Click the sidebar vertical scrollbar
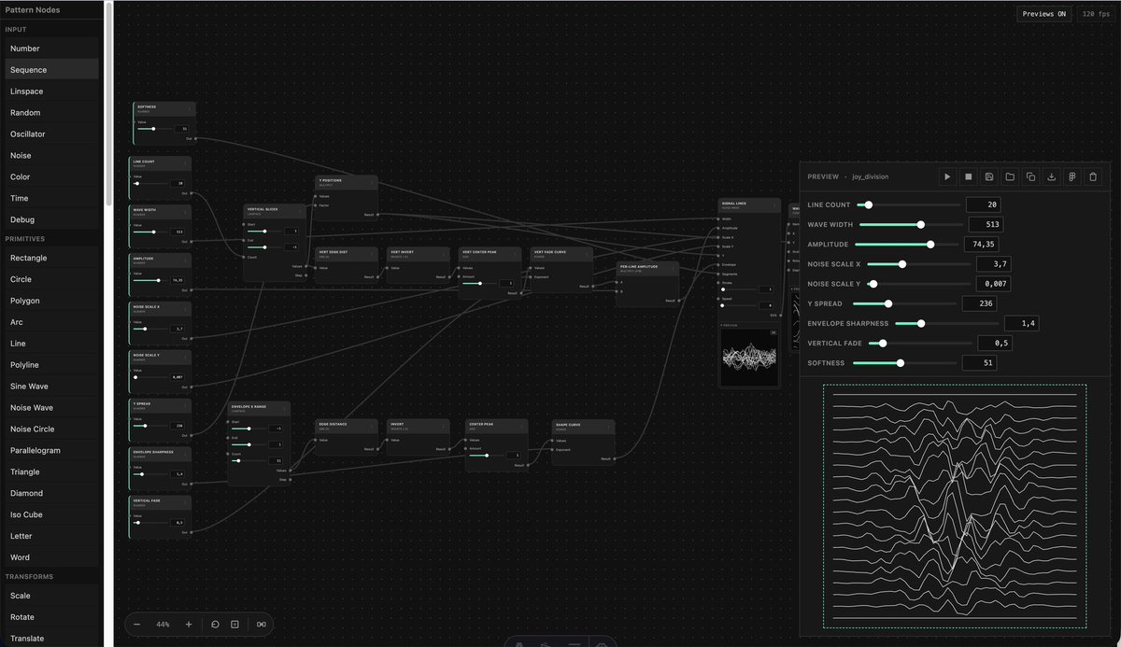 (108, 103)
